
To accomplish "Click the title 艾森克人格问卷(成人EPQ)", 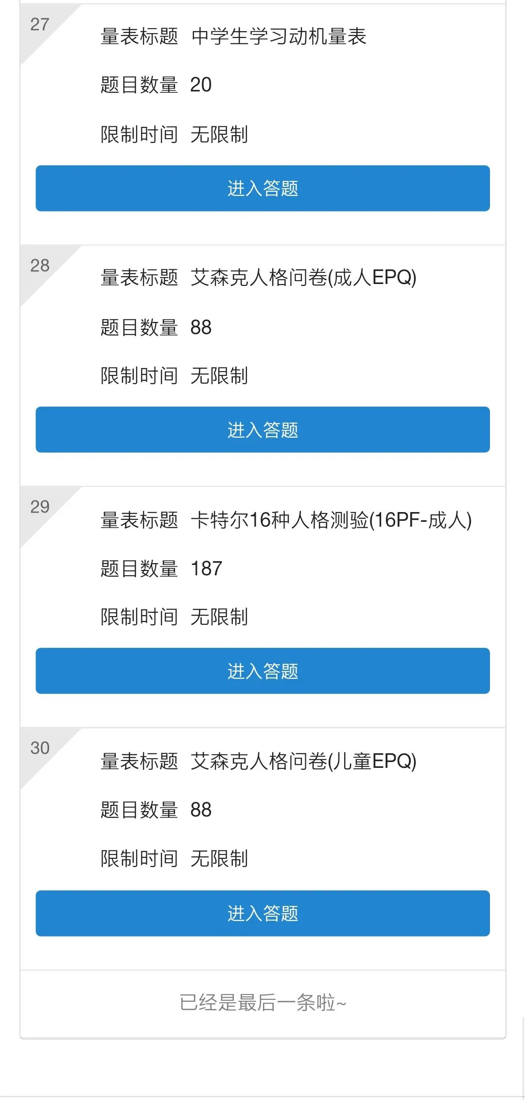I will (x=303, y=278).
